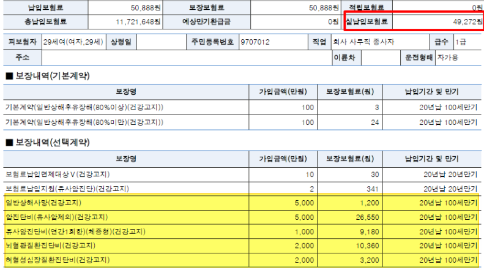Viewport: 484px width, 270px height.
Task: Select the 기본계약 일반상해후유장해(80%이상) row name
Action: click(x=84, y=108)
